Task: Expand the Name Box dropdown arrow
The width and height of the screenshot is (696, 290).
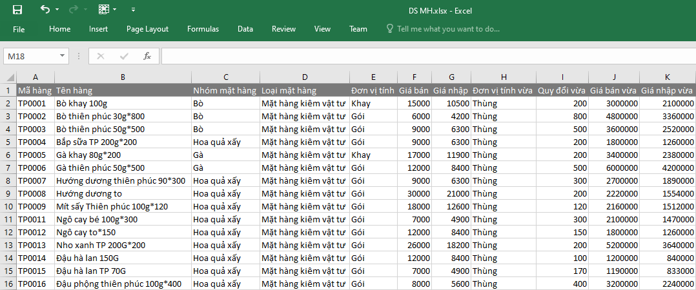Action: 62,56
